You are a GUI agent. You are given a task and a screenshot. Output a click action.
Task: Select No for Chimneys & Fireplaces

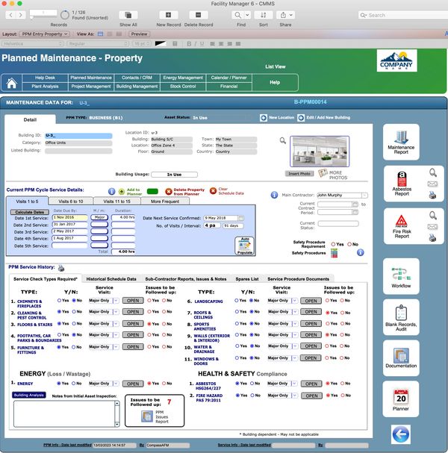tap(75, 300)
